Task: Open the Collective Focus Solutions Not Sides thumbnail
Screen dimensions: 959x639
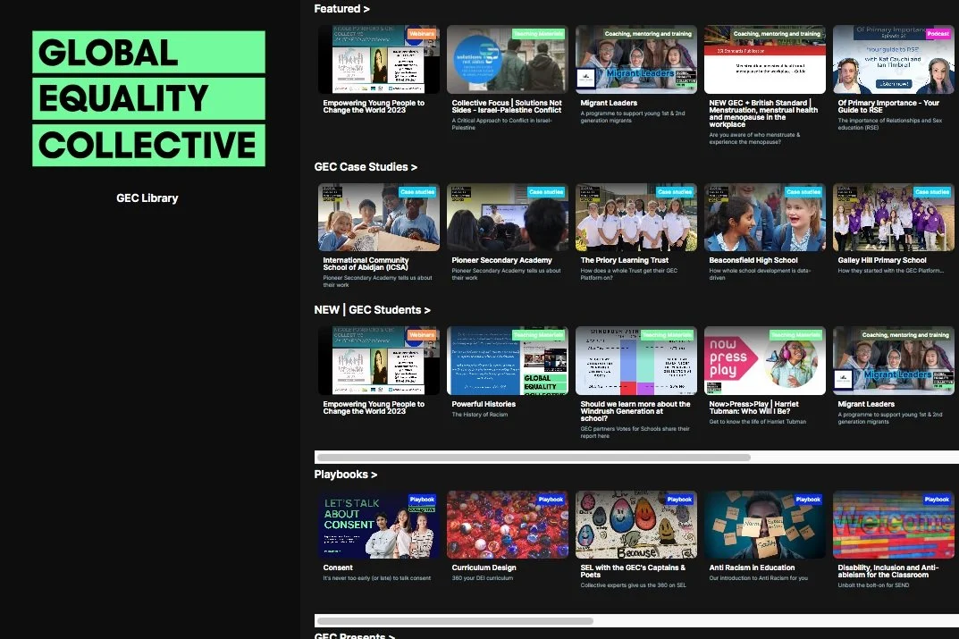Action: tap(507, 59)
